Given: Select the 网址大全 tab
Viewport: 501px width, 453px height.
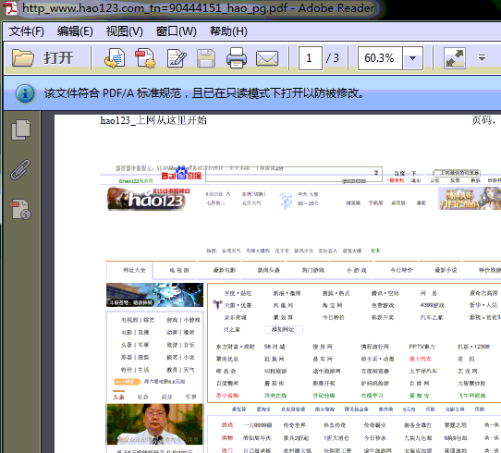Looking at the screenshot, I should 134,270.
